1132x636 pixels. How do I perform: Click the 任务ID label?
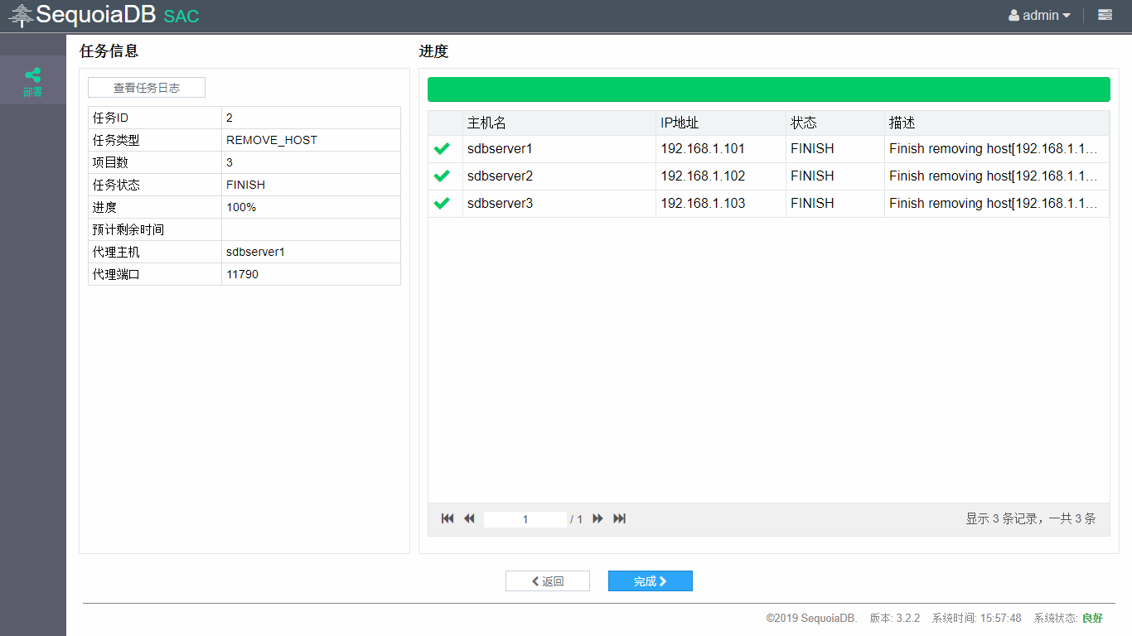110,118
